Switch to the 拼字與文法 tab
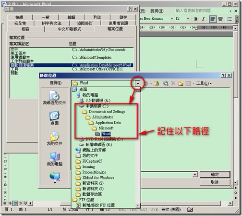This screenshot has height=216, width=242. point(52,23)
